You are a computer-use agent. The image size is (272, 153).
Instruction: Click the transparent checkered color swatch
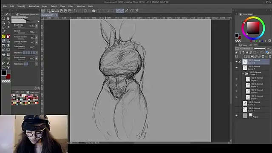click(6, 81)
